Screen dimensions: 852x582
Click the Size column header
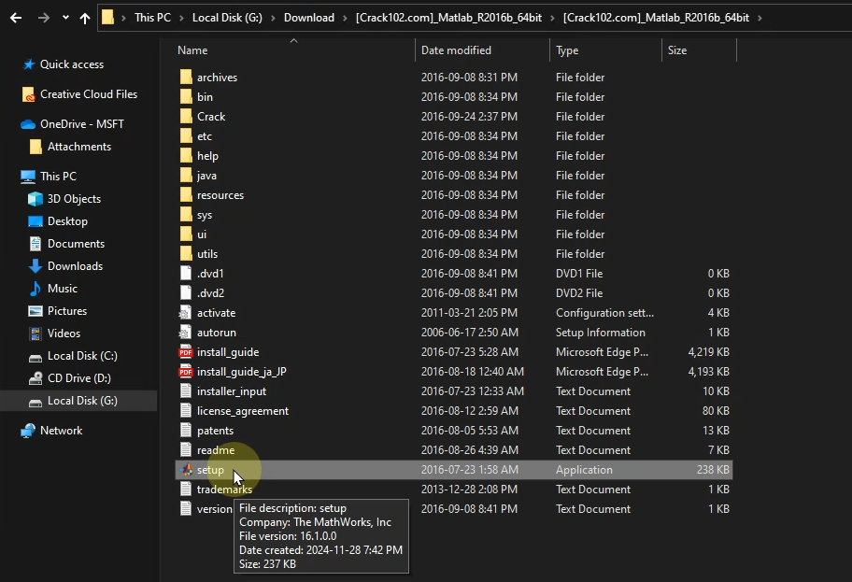pos(677,50)
